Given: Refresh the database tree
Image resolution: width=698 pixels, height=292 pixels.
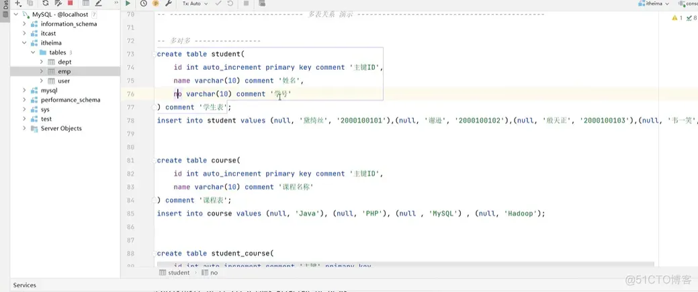Looking at the screenshot, I should [x=46, y=3].
